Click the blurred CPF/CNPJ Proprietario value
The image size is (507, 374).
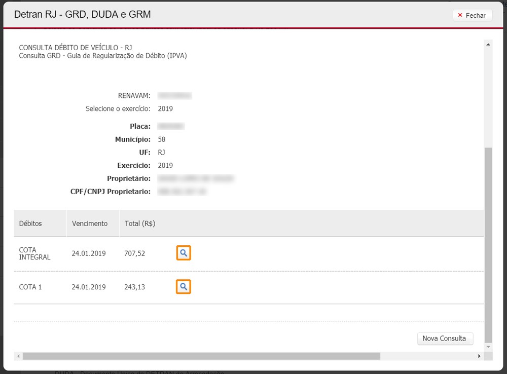click(x=182, y=192)
